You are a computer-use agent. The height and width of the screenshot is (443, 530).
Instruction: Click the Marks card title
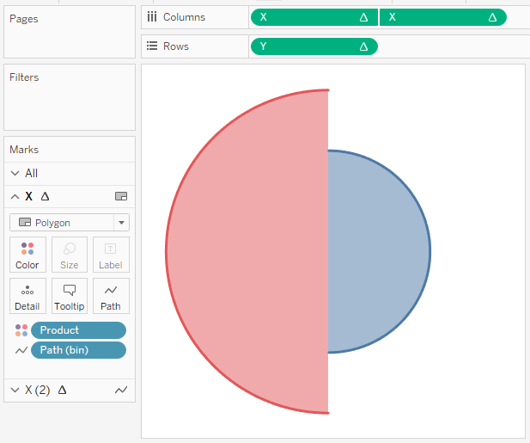24,150
